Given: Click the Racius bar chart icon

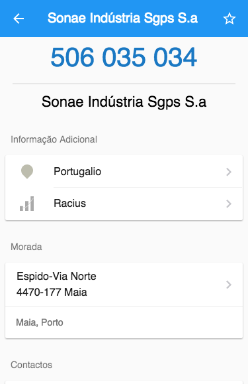Looking at the screenshot, I should [x=27, y=204].
